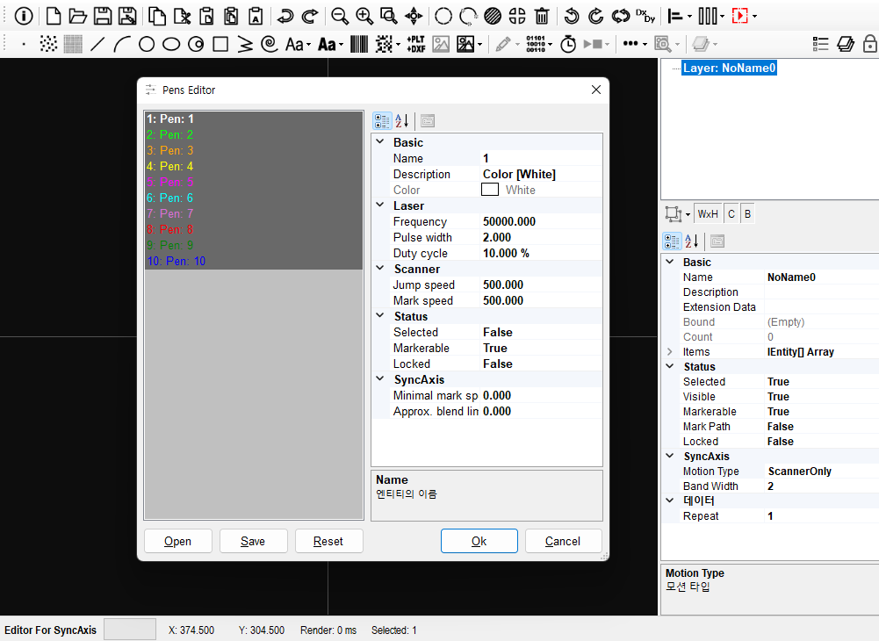Click the Save button in Pens Editor
Screen dimensions: 879x641
254,541
